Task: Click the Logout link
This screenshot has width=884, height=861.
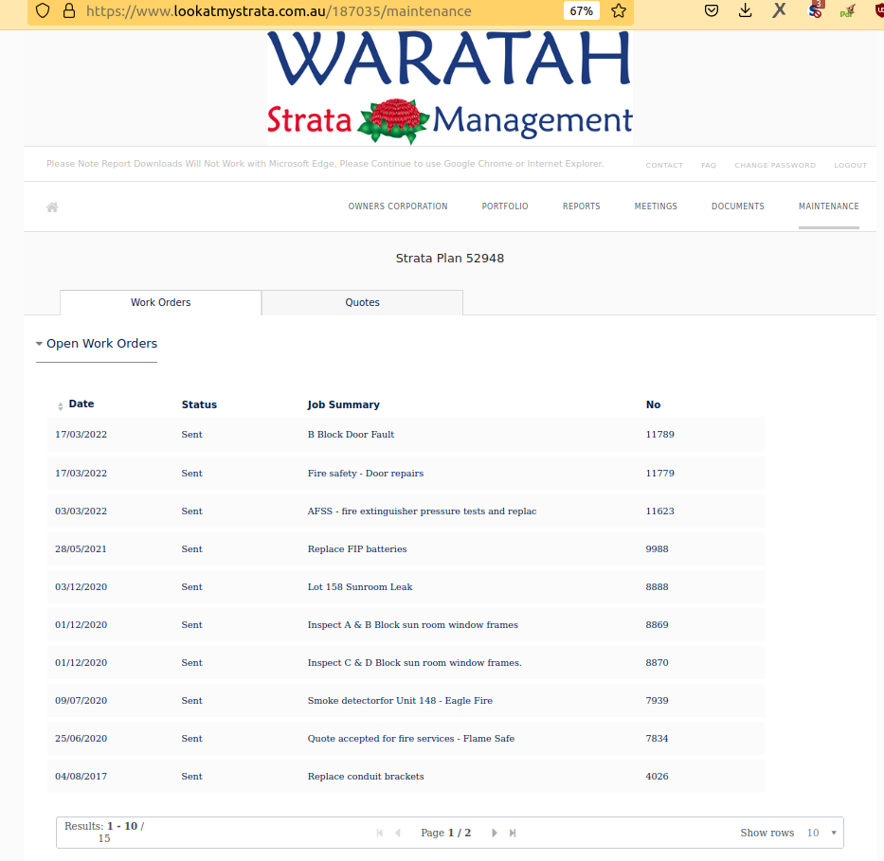Action: click(851, 165)
